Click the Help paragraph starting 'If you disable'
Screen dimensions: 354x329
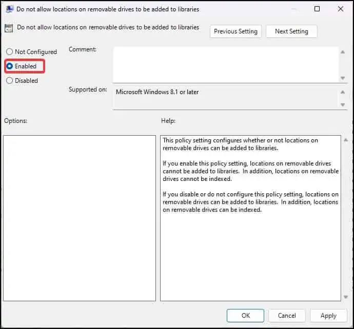point(250,202)
